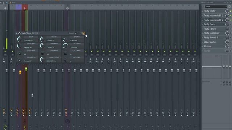Click the Cross Type knob
The height and width of the screenshot is (130, 232).
[19, 60]
